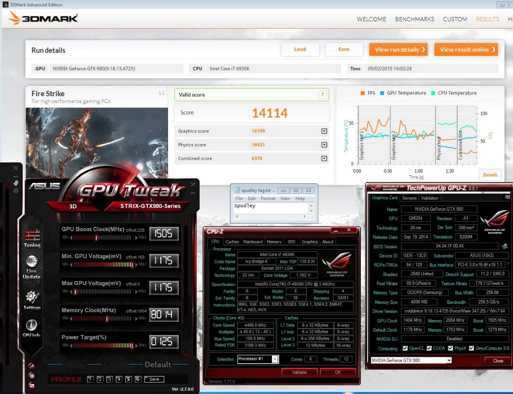Image resolution: width=513 pixels, height=394 pixels.
Task: Open the Tuning section in GPU Tweak
Action: pyautogui.click(x=32, y=238)
